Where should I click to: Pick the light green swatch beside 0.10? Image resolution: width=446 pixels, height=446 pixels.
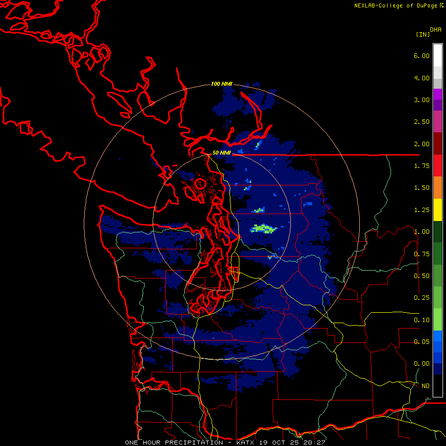438,320
